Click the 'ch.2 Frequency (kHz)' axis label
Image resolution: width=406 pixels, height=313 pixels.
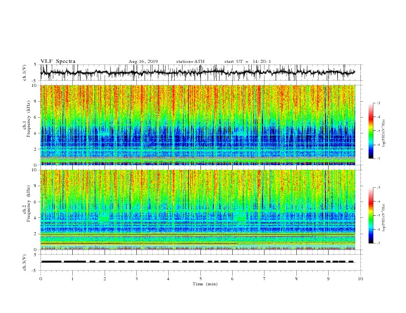coord(27,204)
